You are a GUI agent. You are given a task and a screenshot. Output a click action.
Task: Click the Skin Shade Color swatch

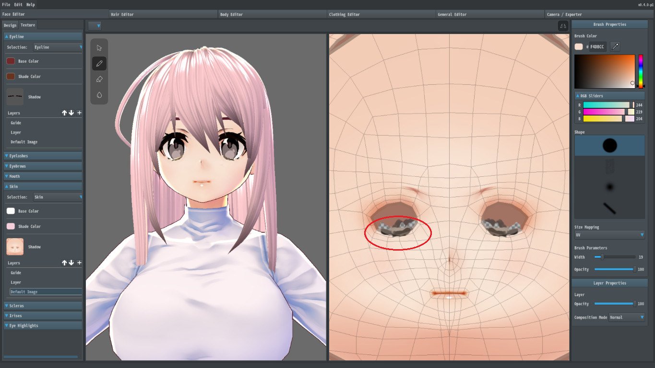(11, 226)
